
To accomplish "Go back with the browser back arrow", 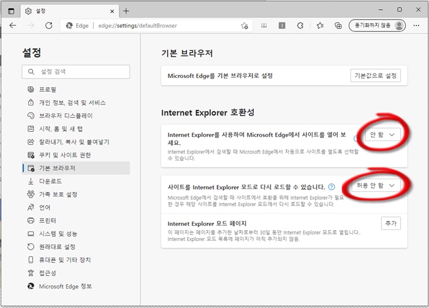I will coord(13,26).
